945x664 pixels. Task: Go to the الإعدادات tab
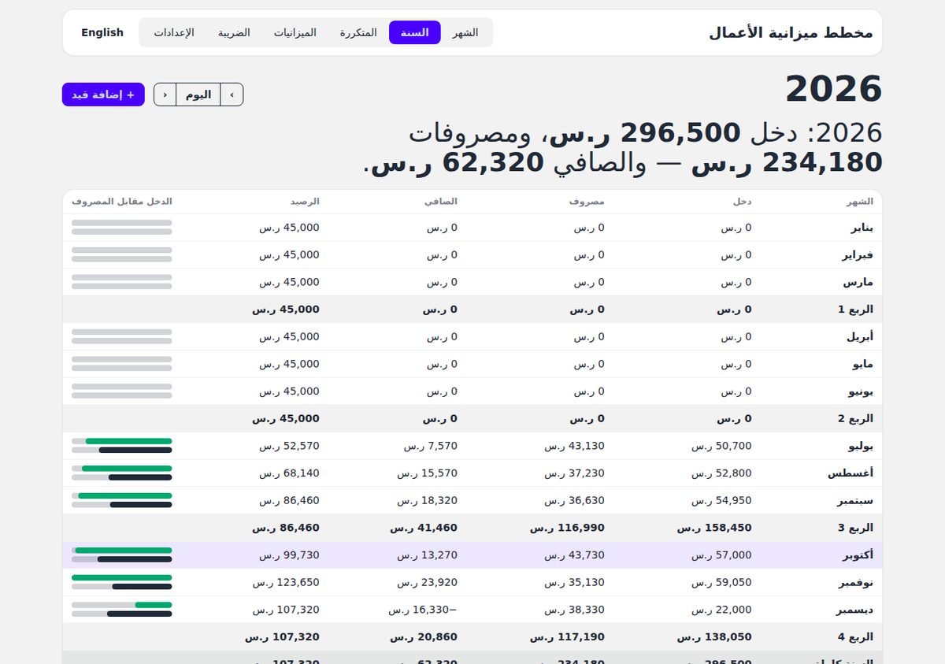[x=174, y=32]
